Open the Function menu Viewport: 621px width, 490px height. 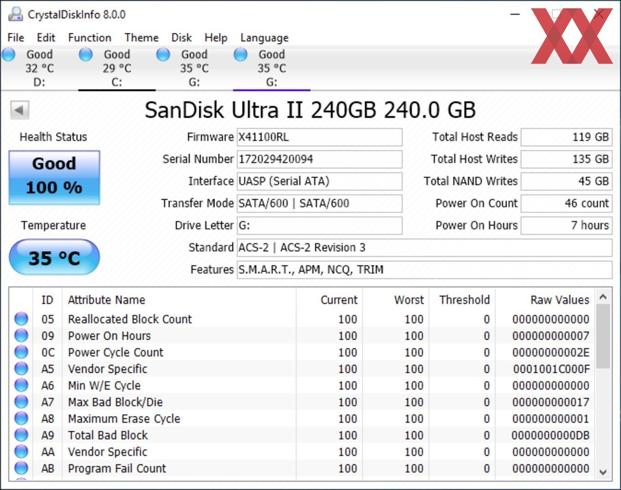(89, 37)
